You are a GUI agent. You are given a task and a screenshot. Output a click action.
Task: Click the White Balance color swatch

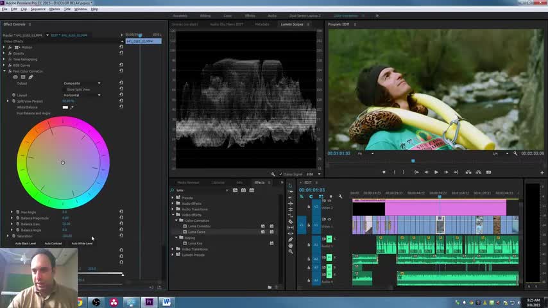(65, 107)
